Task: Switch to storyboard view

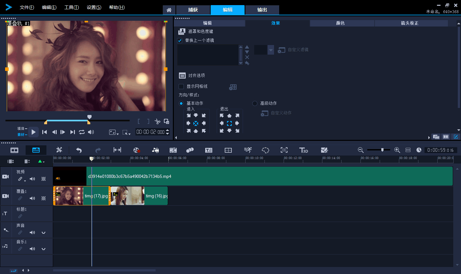Action: 14,150
